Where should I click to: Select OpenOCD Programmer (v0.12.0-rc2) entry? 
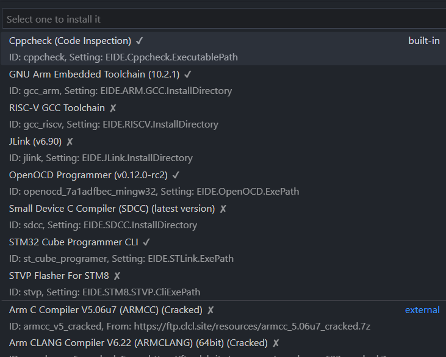tap(223, 183)
